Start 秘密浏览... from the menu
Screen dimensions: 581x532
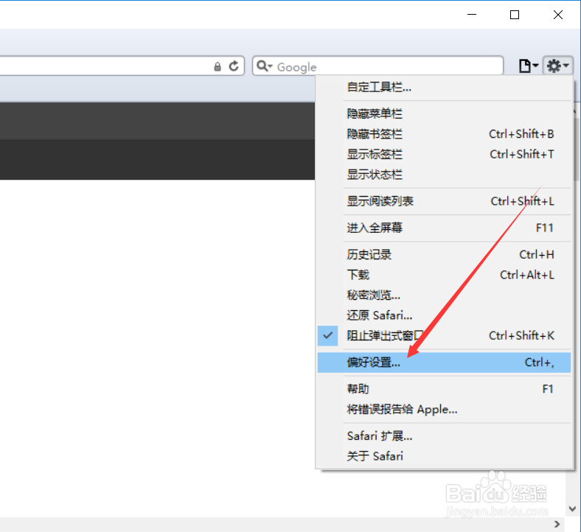pyautogui.click(x=444, y=295)
